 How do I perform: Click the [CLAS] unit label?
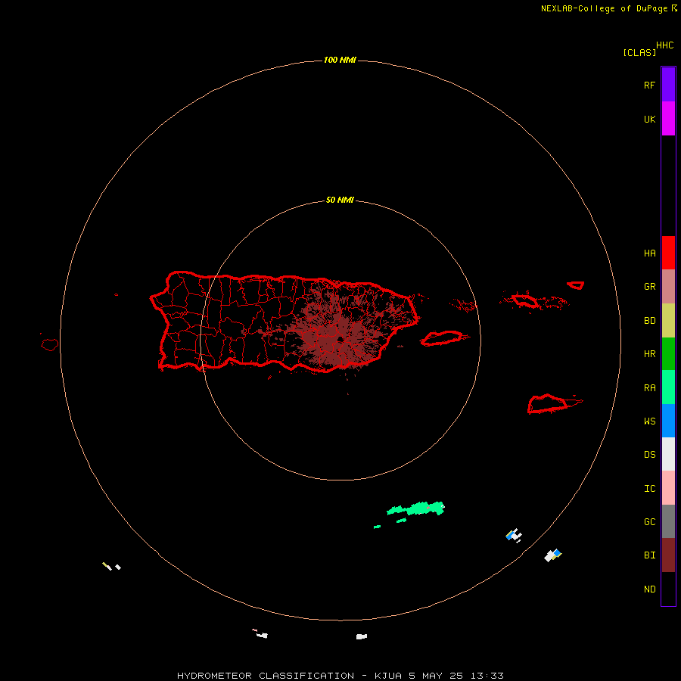639,53
